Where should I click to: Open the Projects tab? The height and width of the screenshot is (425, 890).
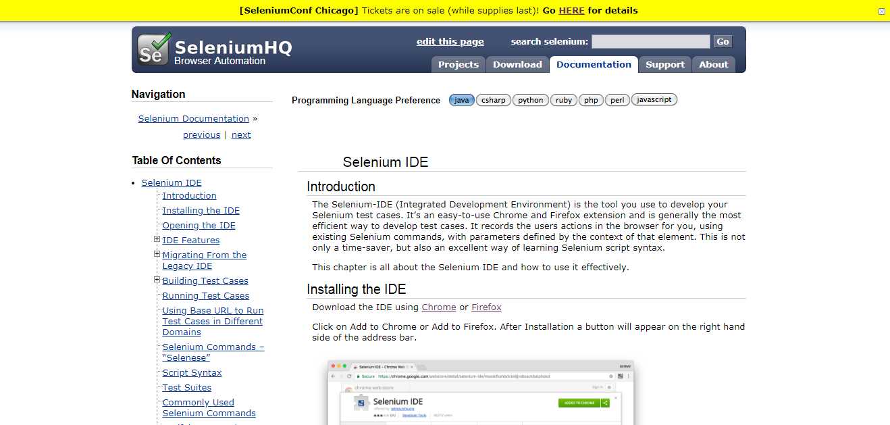click(x=459, y=64)
